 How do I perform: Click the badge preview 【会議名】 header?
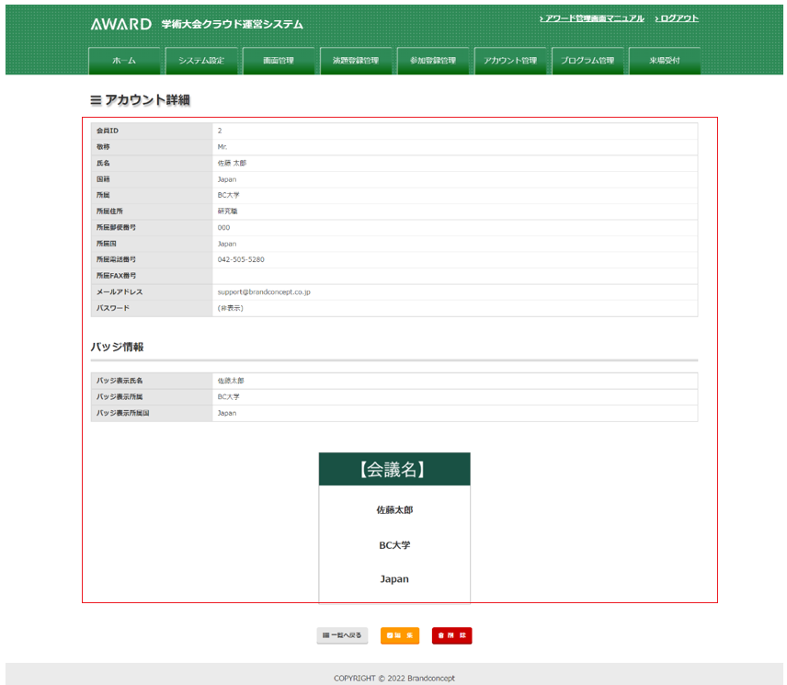point(394,469)
